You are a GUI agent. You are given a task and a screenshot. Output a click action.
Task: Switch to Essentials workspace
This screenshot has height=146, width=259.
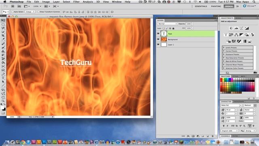201,6
